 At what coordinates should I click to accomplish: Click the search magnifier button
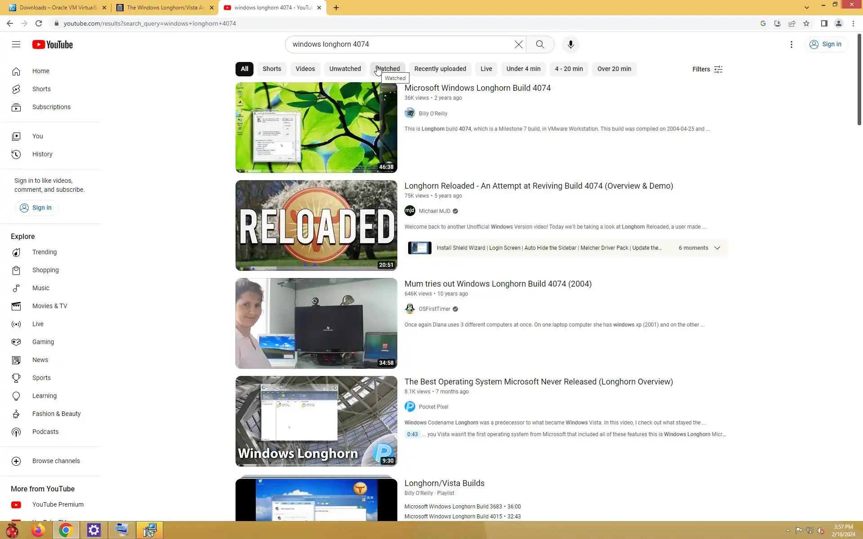coord(540,44)
